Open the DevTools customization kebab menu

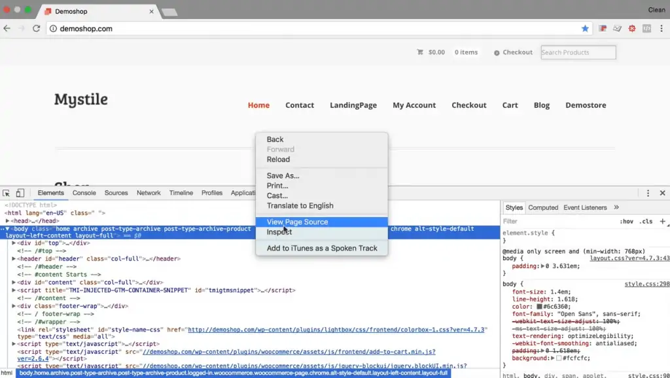point(648,193)
